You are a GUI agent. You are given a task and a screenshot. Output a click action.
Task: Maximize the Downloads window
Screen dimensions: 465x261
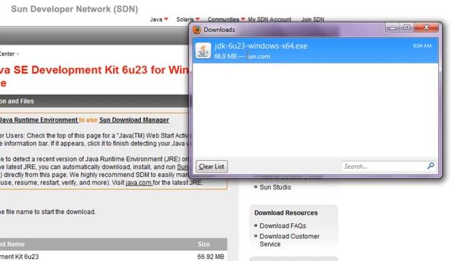[407, 28]
